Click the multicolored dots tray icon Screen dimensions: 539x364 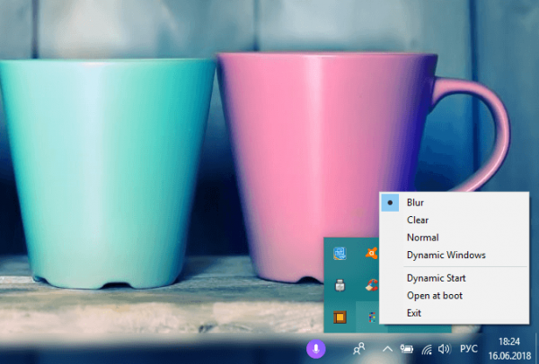pyautogui.click(x=372, y=317)
